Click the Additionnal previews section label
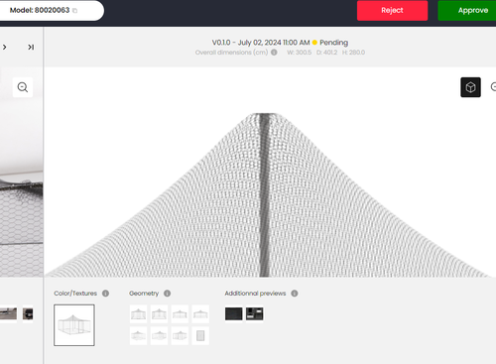Image resolution: width=496 pixels, height=364 pixels. [x=255, y=294]
